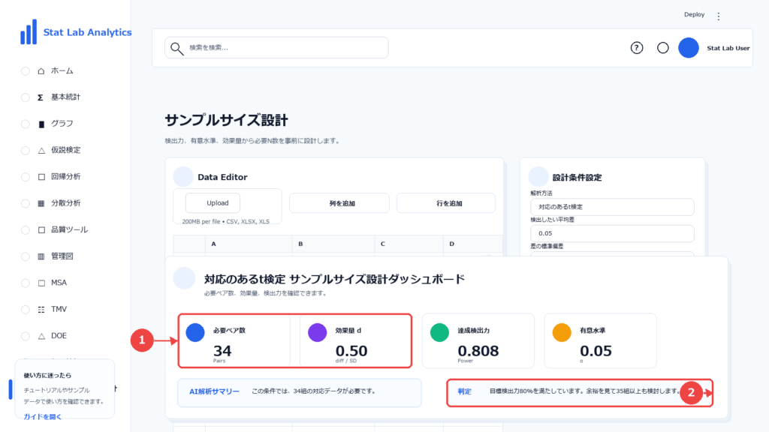This screenshot has width=769, height=432.
Task: Click the 必要ペア数 value 34
Action: (222, 351)
